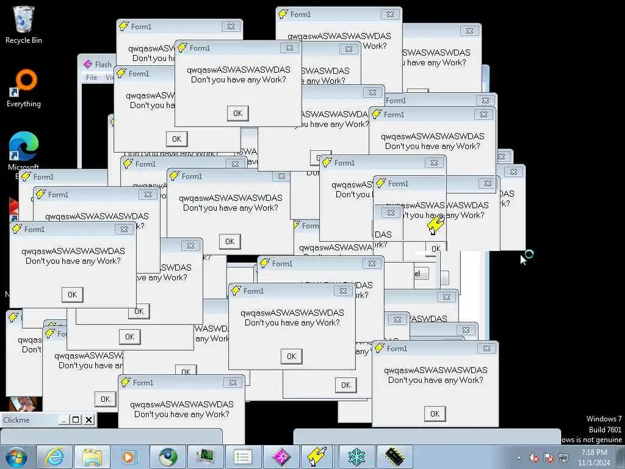Click the muted volume icon in system tray

click(534, 458)
